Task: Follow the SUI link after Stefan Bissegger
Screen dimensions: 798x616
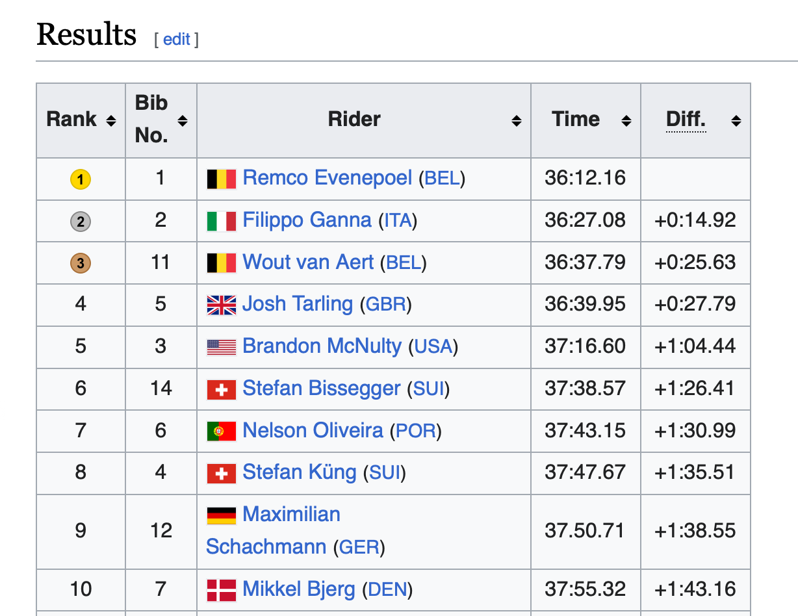Action: coord(429,389)
